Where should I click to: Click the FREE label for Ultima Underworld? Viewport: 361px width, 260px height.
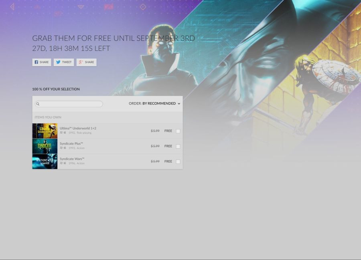pyautogui.click(x=168, y=131)
